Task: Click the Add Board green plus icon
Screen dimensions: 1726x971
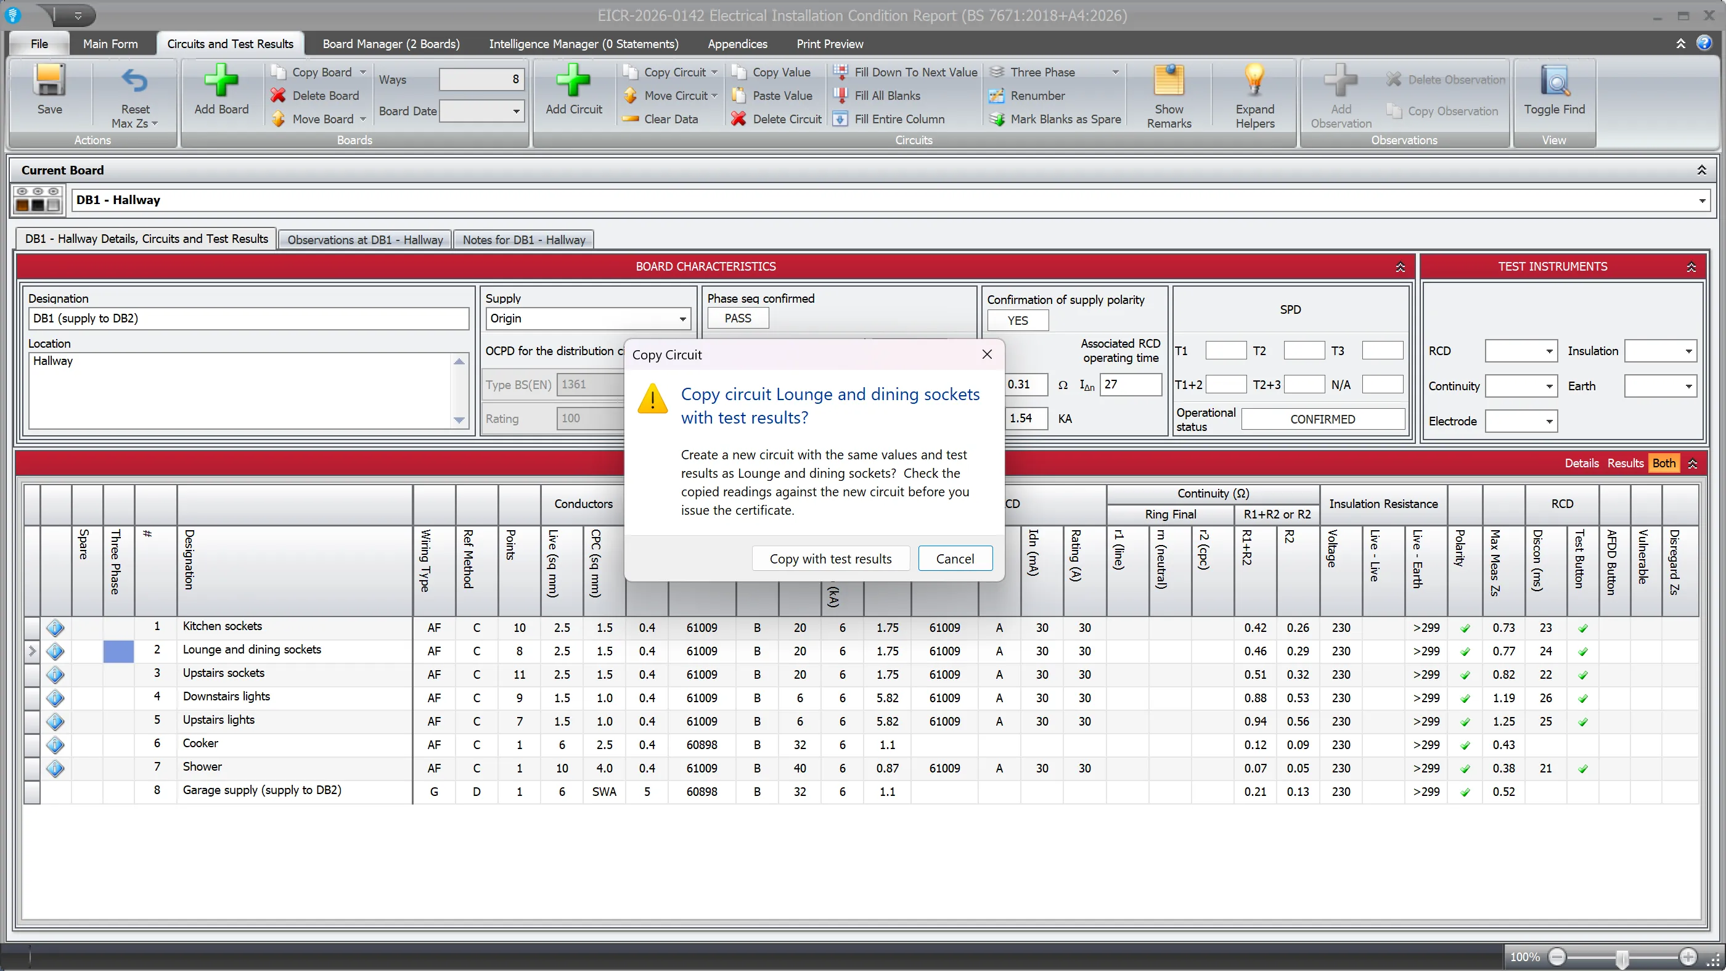Action: (221, 80)
